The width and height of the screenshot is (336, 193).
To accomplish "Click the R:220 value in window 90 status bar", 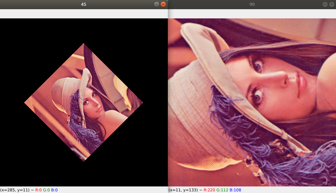I will [209, 190].
